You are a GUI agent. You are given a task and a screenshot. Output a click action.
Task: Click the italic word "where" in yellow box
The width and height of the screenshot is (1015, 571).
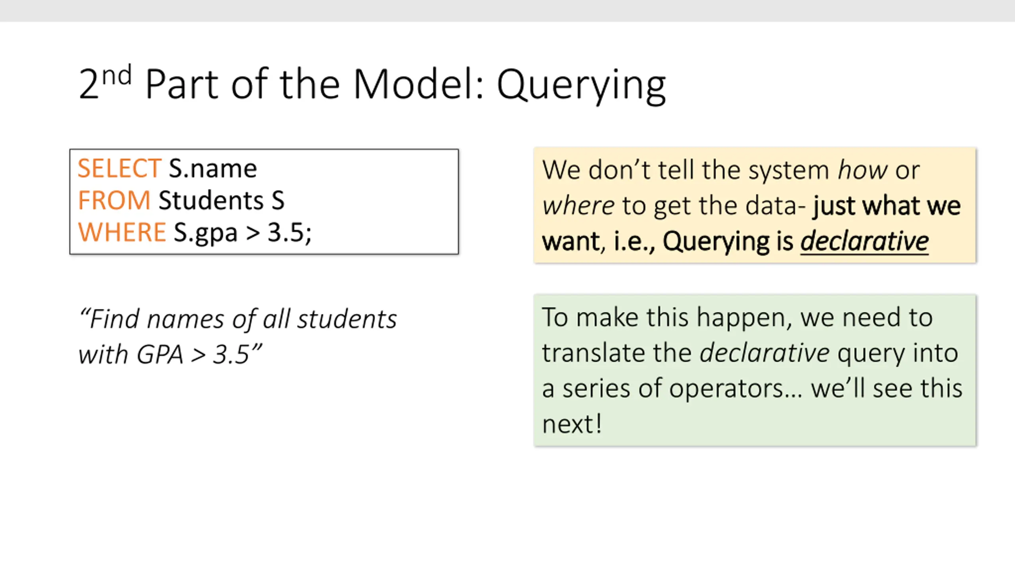coord(578,206)
